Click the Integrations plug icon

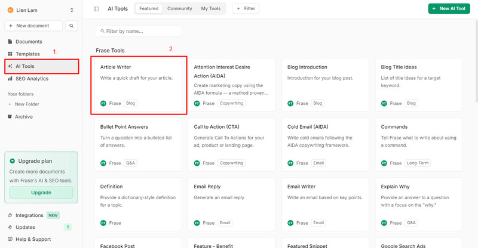coord(10,215)
